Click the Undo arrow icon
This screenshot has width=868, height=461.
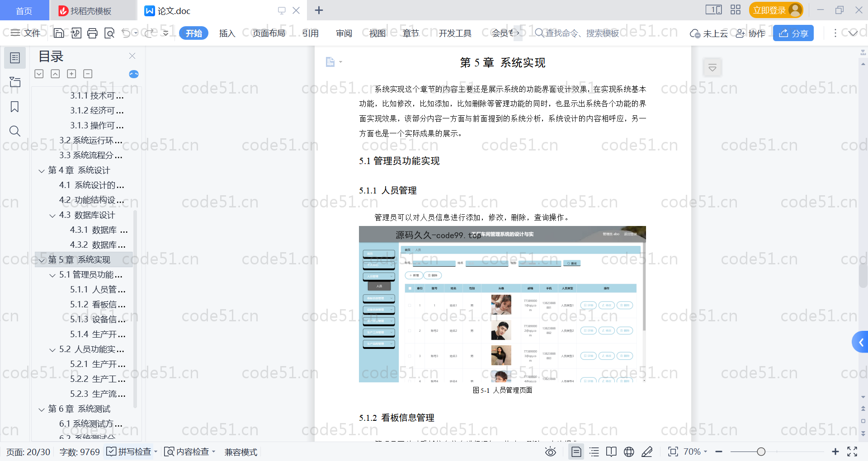point(126,33)
